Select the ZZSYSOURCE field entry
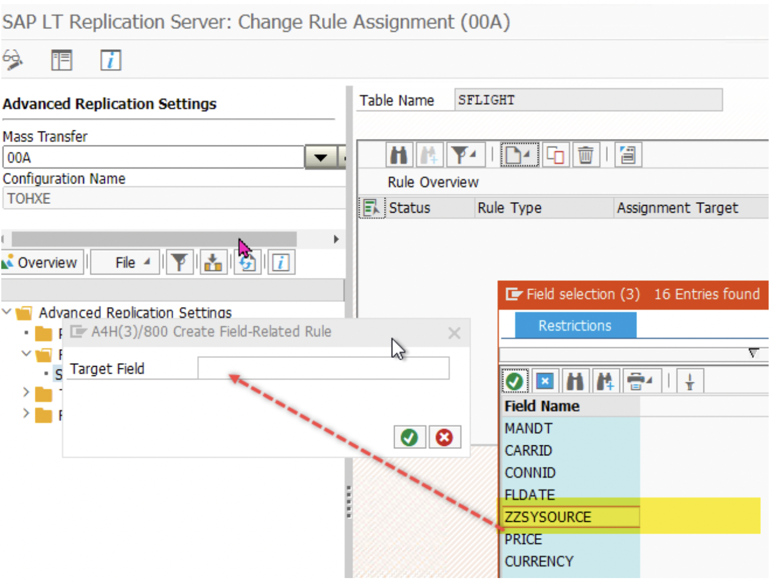This screenshot has width=773, height=585. pyautogui.click(x=570, y=517)
